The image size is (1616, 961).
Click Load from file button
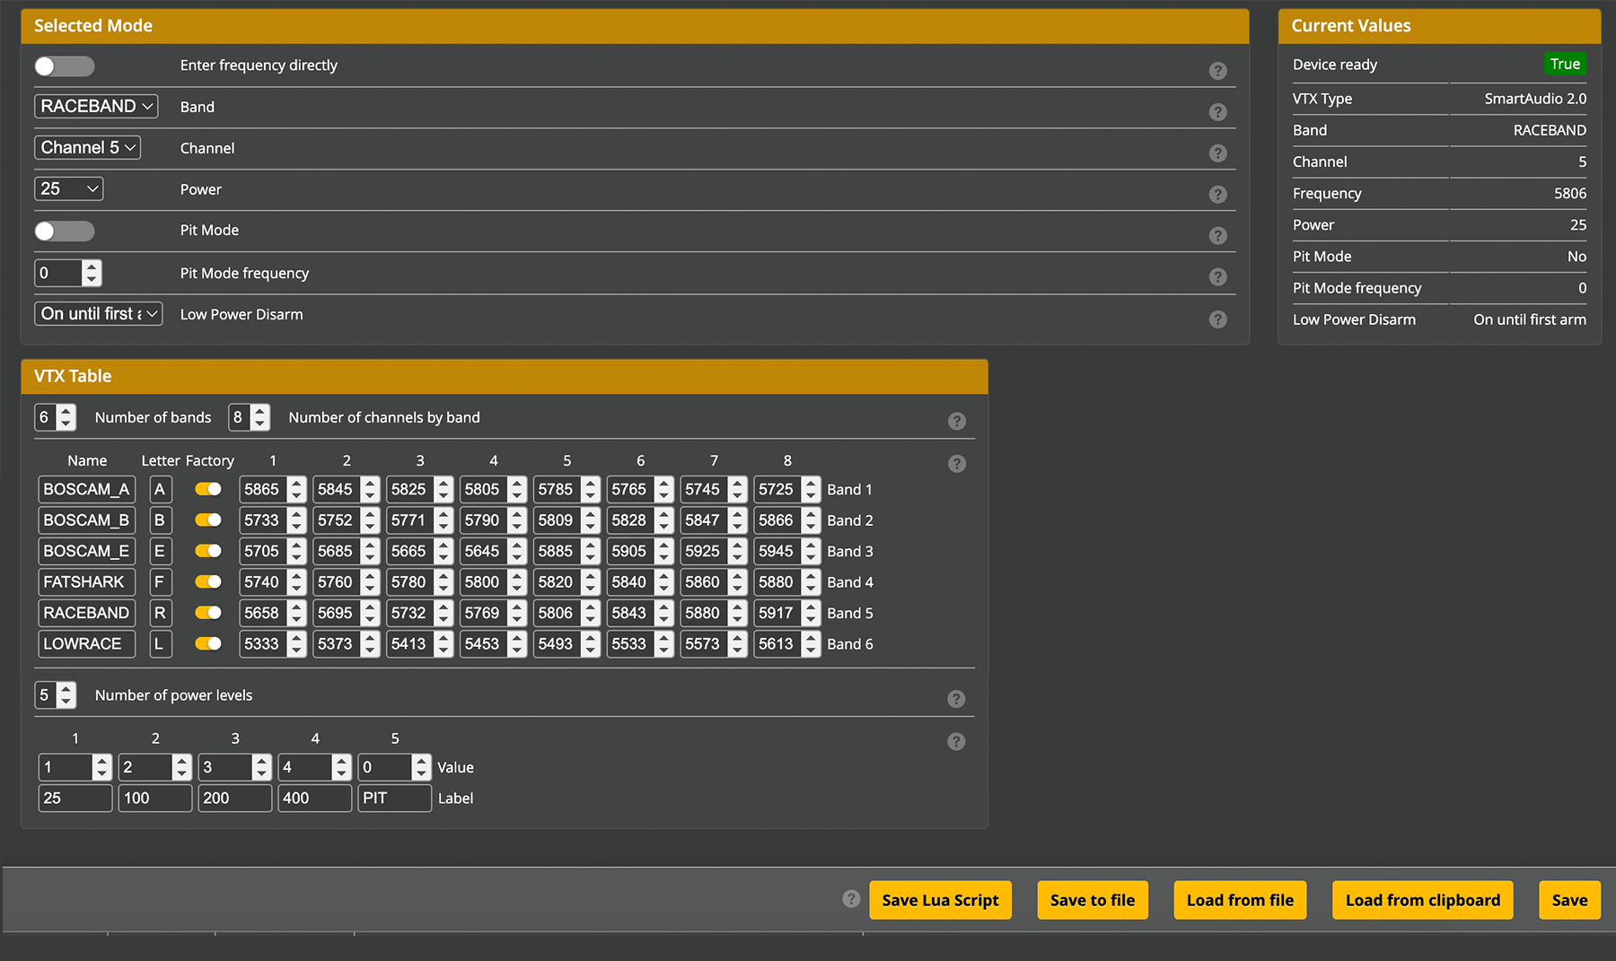[1240, 900]
